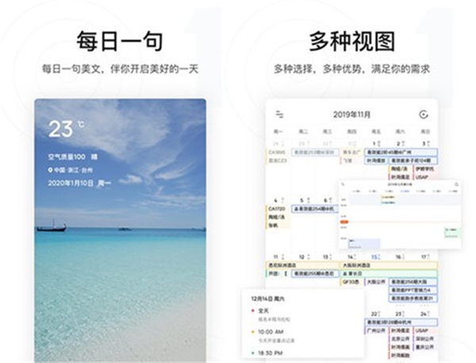Select November 17 in the month grid
Screen dimensions: 476x363
[425, 257]
